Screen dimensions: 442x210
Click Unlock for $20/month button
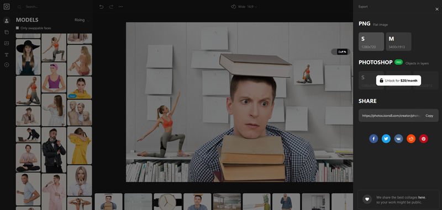[x=398, y=80]
